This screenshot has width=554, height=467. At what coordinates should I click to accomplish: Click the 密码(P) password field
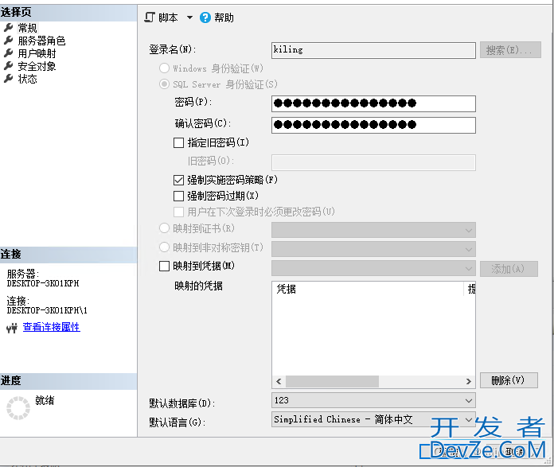(373, 103)
